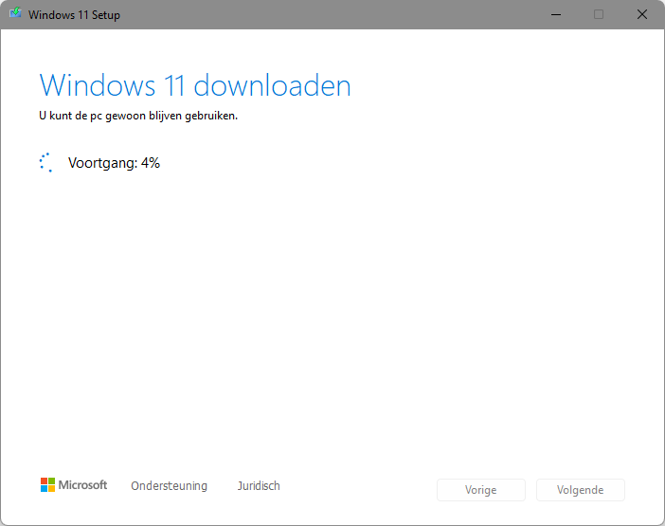Close the Windows 11 Setup window
This screenshot has width=665, height=526.
click(x=642, y=14)
